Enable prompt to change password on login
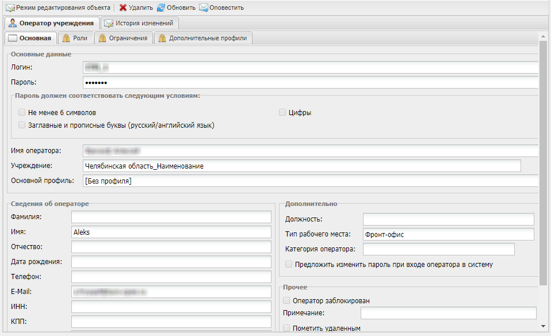551x336 pixels. [x=289, y=265]
